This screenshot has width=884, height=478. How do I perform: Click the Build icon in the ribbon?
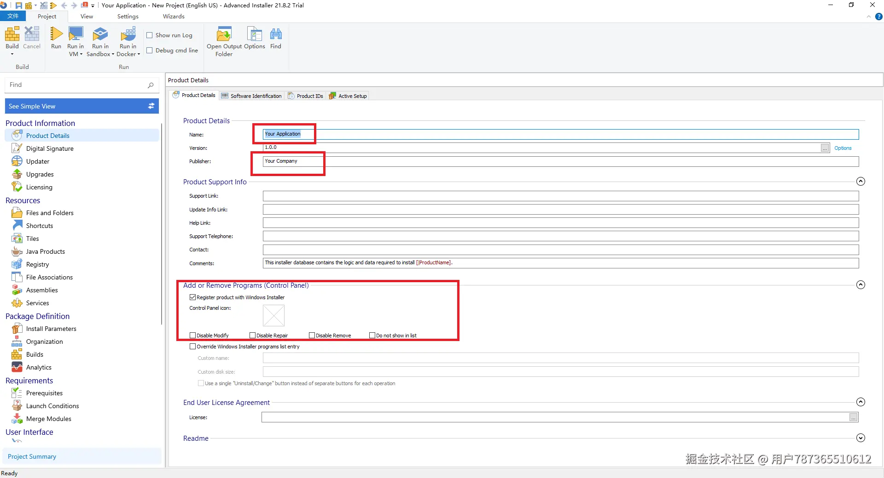(x=12, y=34)
